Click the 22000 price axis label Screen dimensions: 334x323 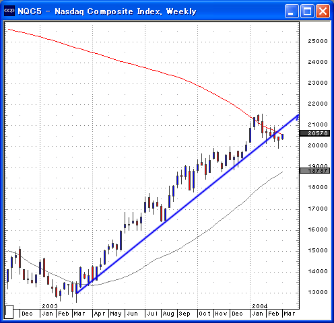[x=318, y=104]
